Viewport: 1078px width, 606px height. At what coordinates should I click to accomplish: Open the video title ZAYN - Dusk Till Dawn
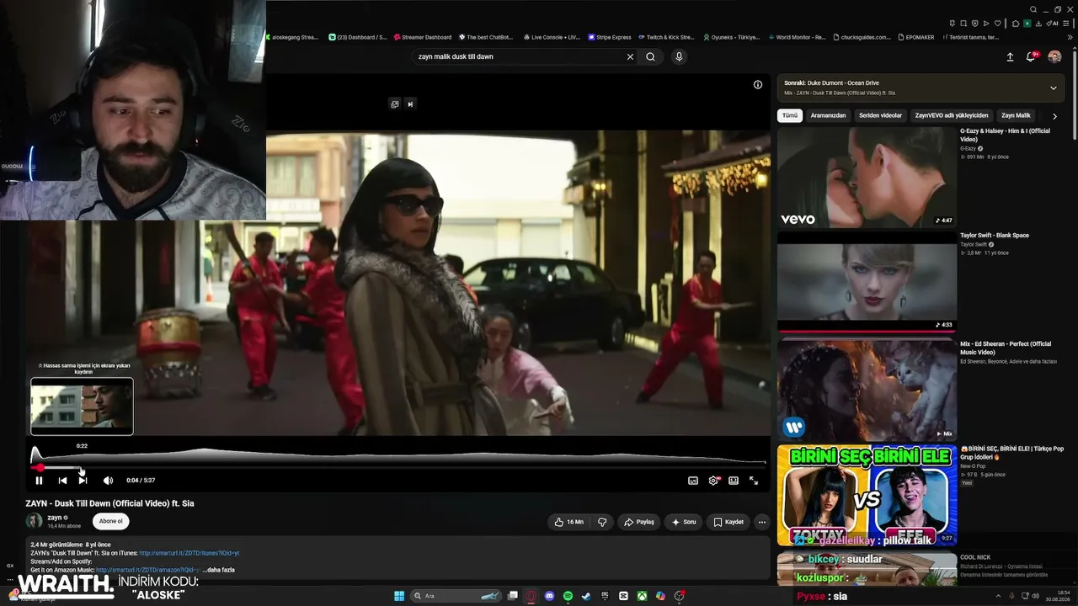[x=109, y=503]
